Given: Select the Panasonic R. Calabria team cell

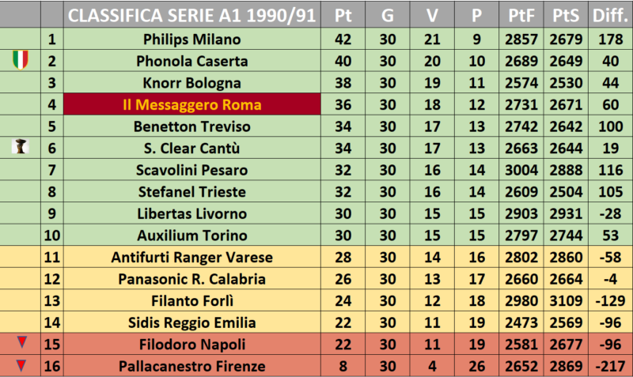Looking at the screenshot, I should 192,279.
